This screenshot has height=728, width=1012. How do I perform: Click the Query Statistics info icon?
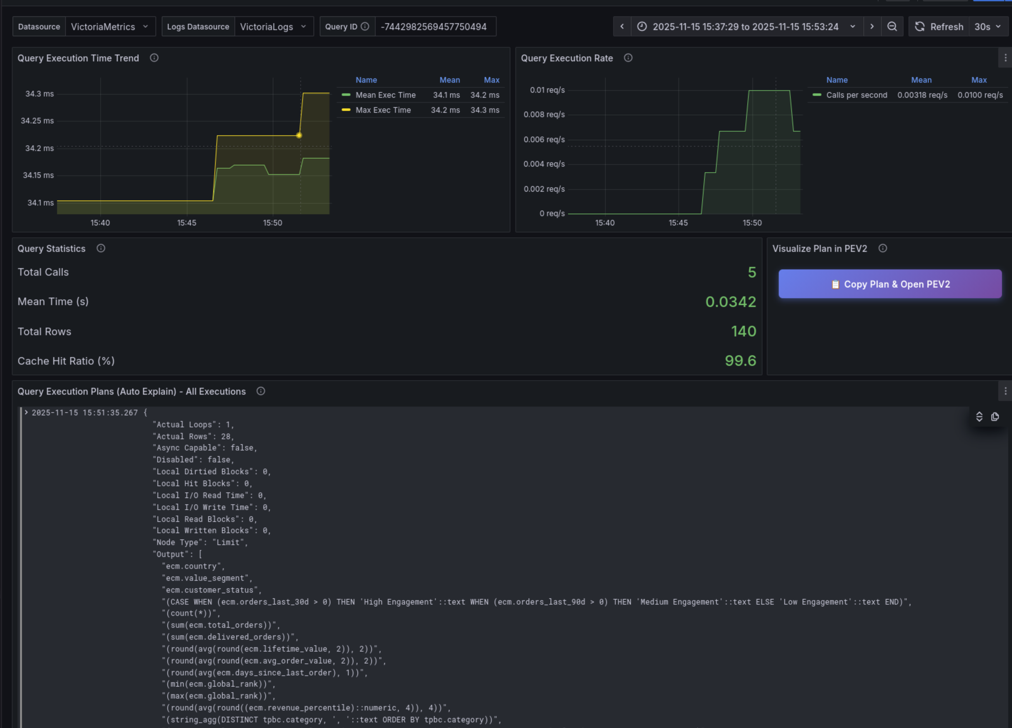click(100, 248)
